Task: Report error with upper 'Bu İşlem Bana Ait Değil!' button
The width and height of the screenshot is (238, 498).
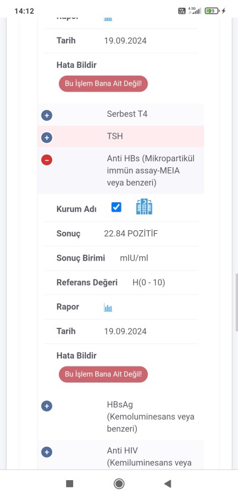Action: tap(104, 84)
